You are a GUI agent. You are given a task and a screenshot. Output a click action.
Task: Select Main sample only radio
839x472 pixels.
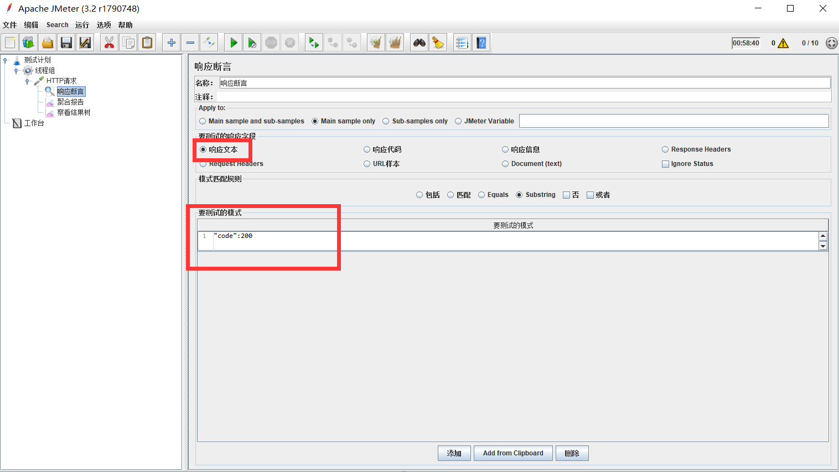point(315,121)
